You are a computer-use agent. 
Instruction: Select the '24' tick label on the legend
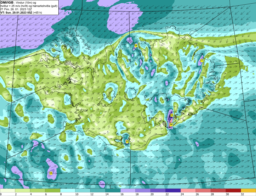pyautogui.click(x=182, y=194)
